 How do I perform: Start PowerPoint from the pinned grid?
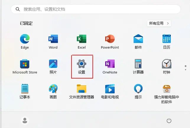coord(110,39)
